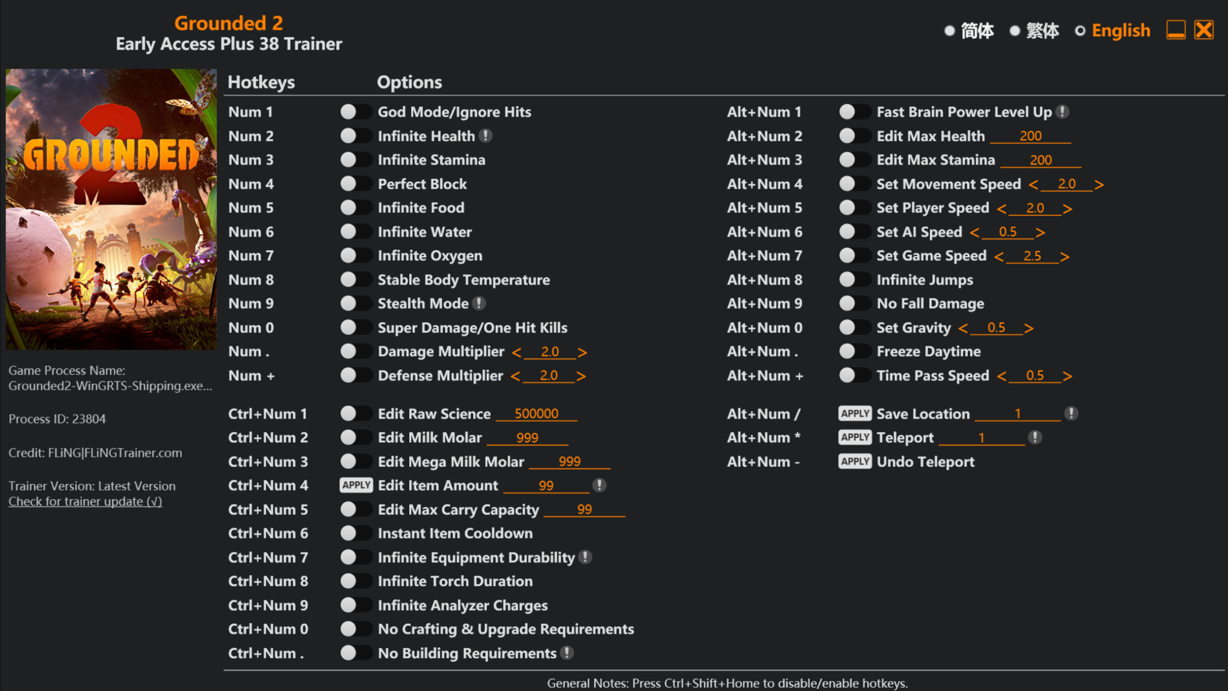Increase Set AI Speed value

coord(1040,233)
